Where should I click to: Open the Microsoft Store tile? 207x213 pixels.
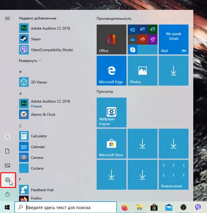pyautogui.click(x=112, y=144)
